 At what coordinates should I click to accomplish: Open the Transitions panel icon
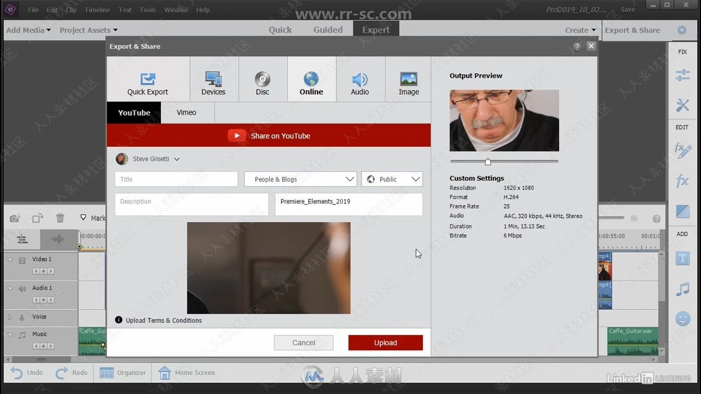tap(682, 211)
